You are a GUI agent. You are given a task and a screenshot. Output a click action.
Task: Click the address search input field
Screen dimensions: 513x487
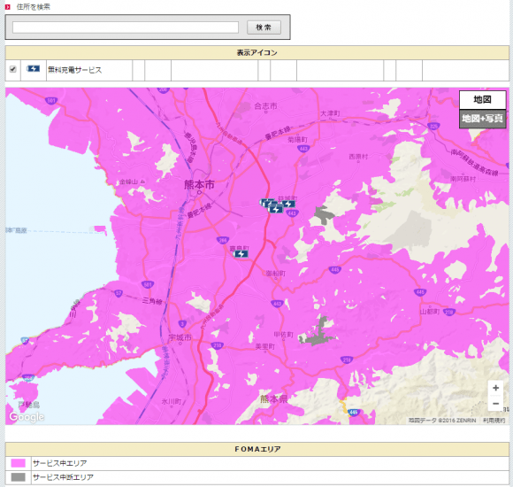126,27
